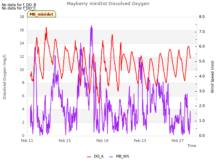The width and height of the screenshot is (217, 163).
Task: Click the 8 tick on left axis
Action: tap(23, 83)
